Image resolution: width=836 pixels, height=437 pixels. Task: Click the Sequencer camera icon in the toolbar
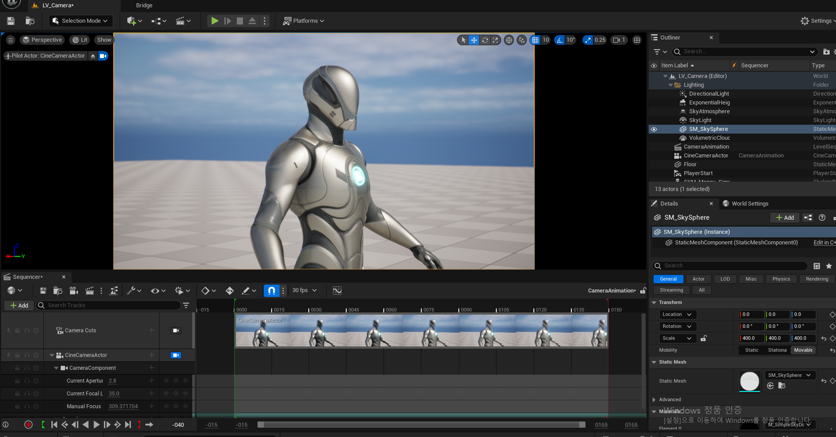[x=74, y=291]
